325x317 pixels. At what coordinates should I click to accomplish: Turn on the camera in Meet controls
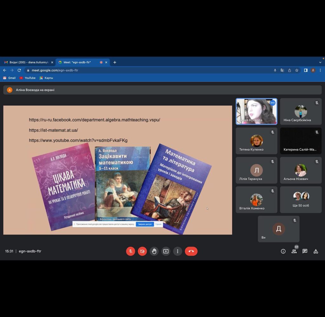point(143,251)
